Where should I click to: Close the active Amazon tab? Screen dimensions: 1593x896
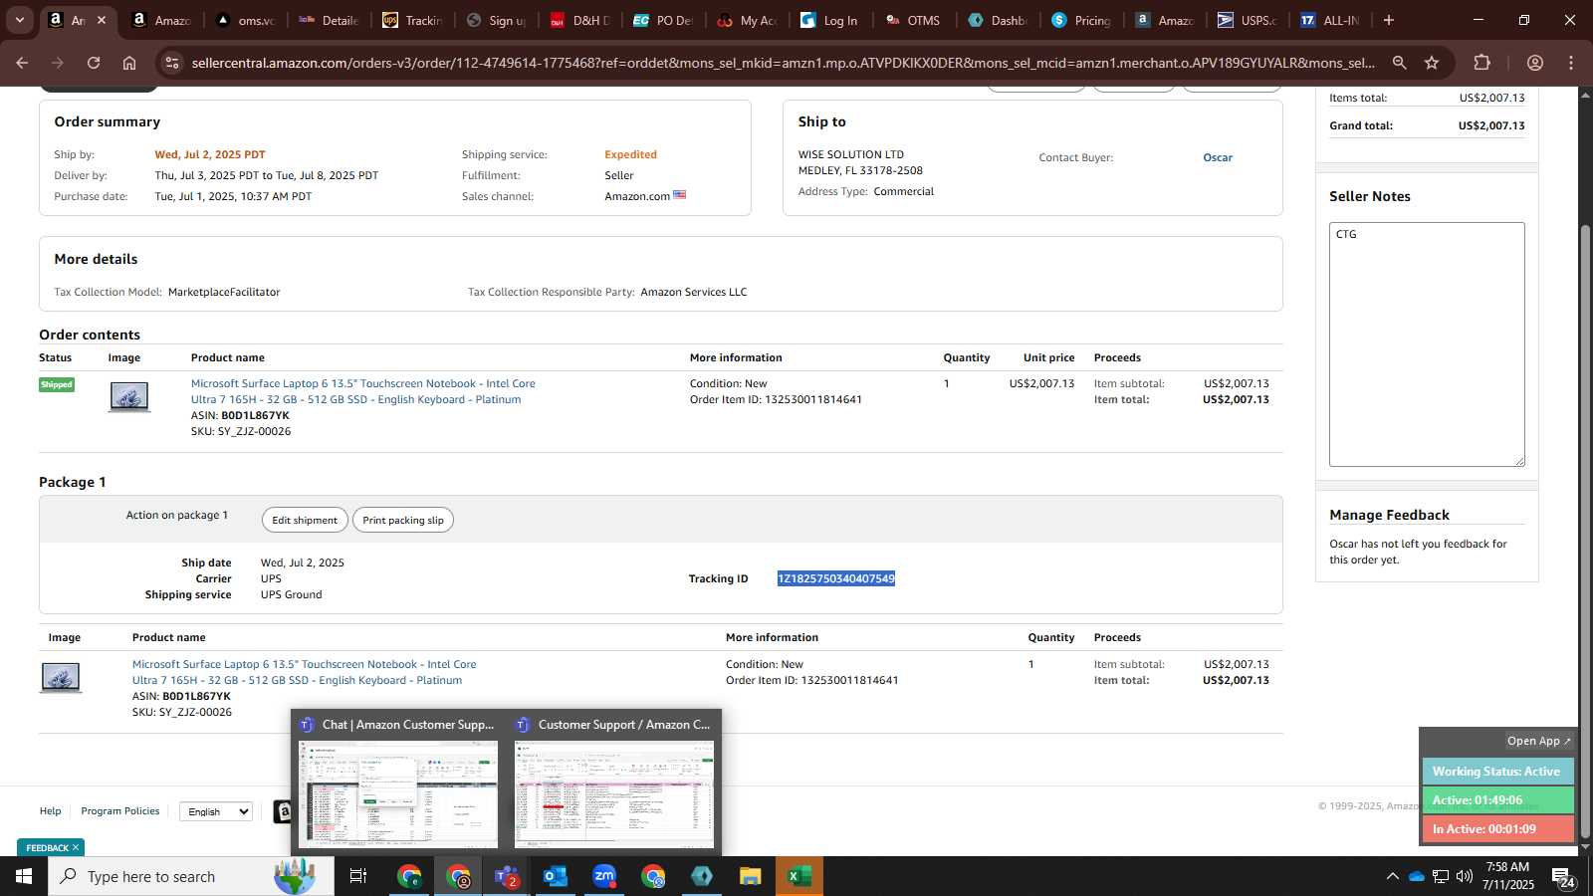(x=101, y=20)
